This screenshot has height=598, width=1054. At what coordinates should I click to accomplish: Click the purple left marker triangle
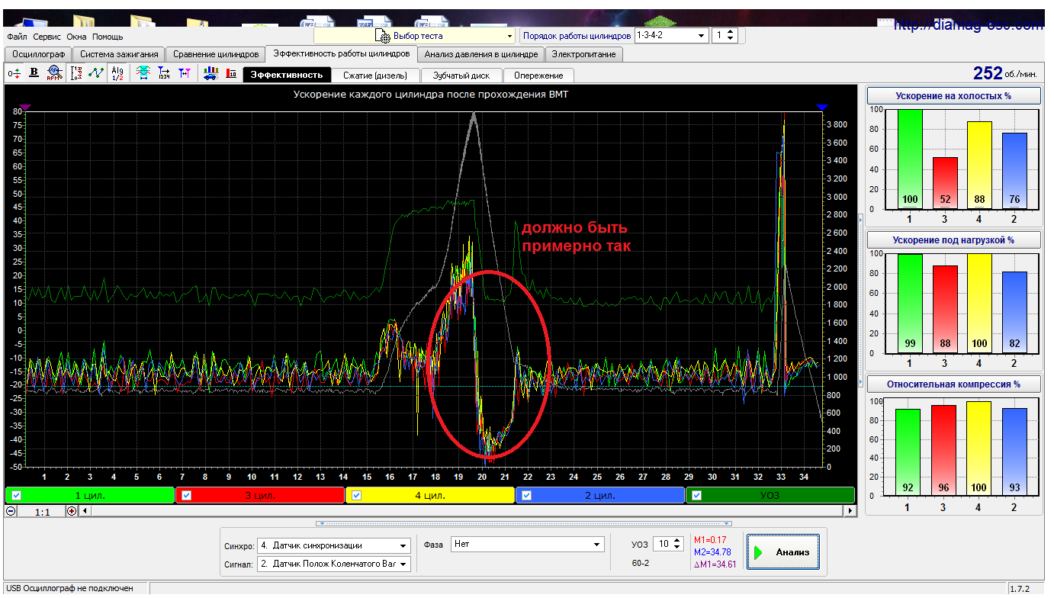click(25, 108)
